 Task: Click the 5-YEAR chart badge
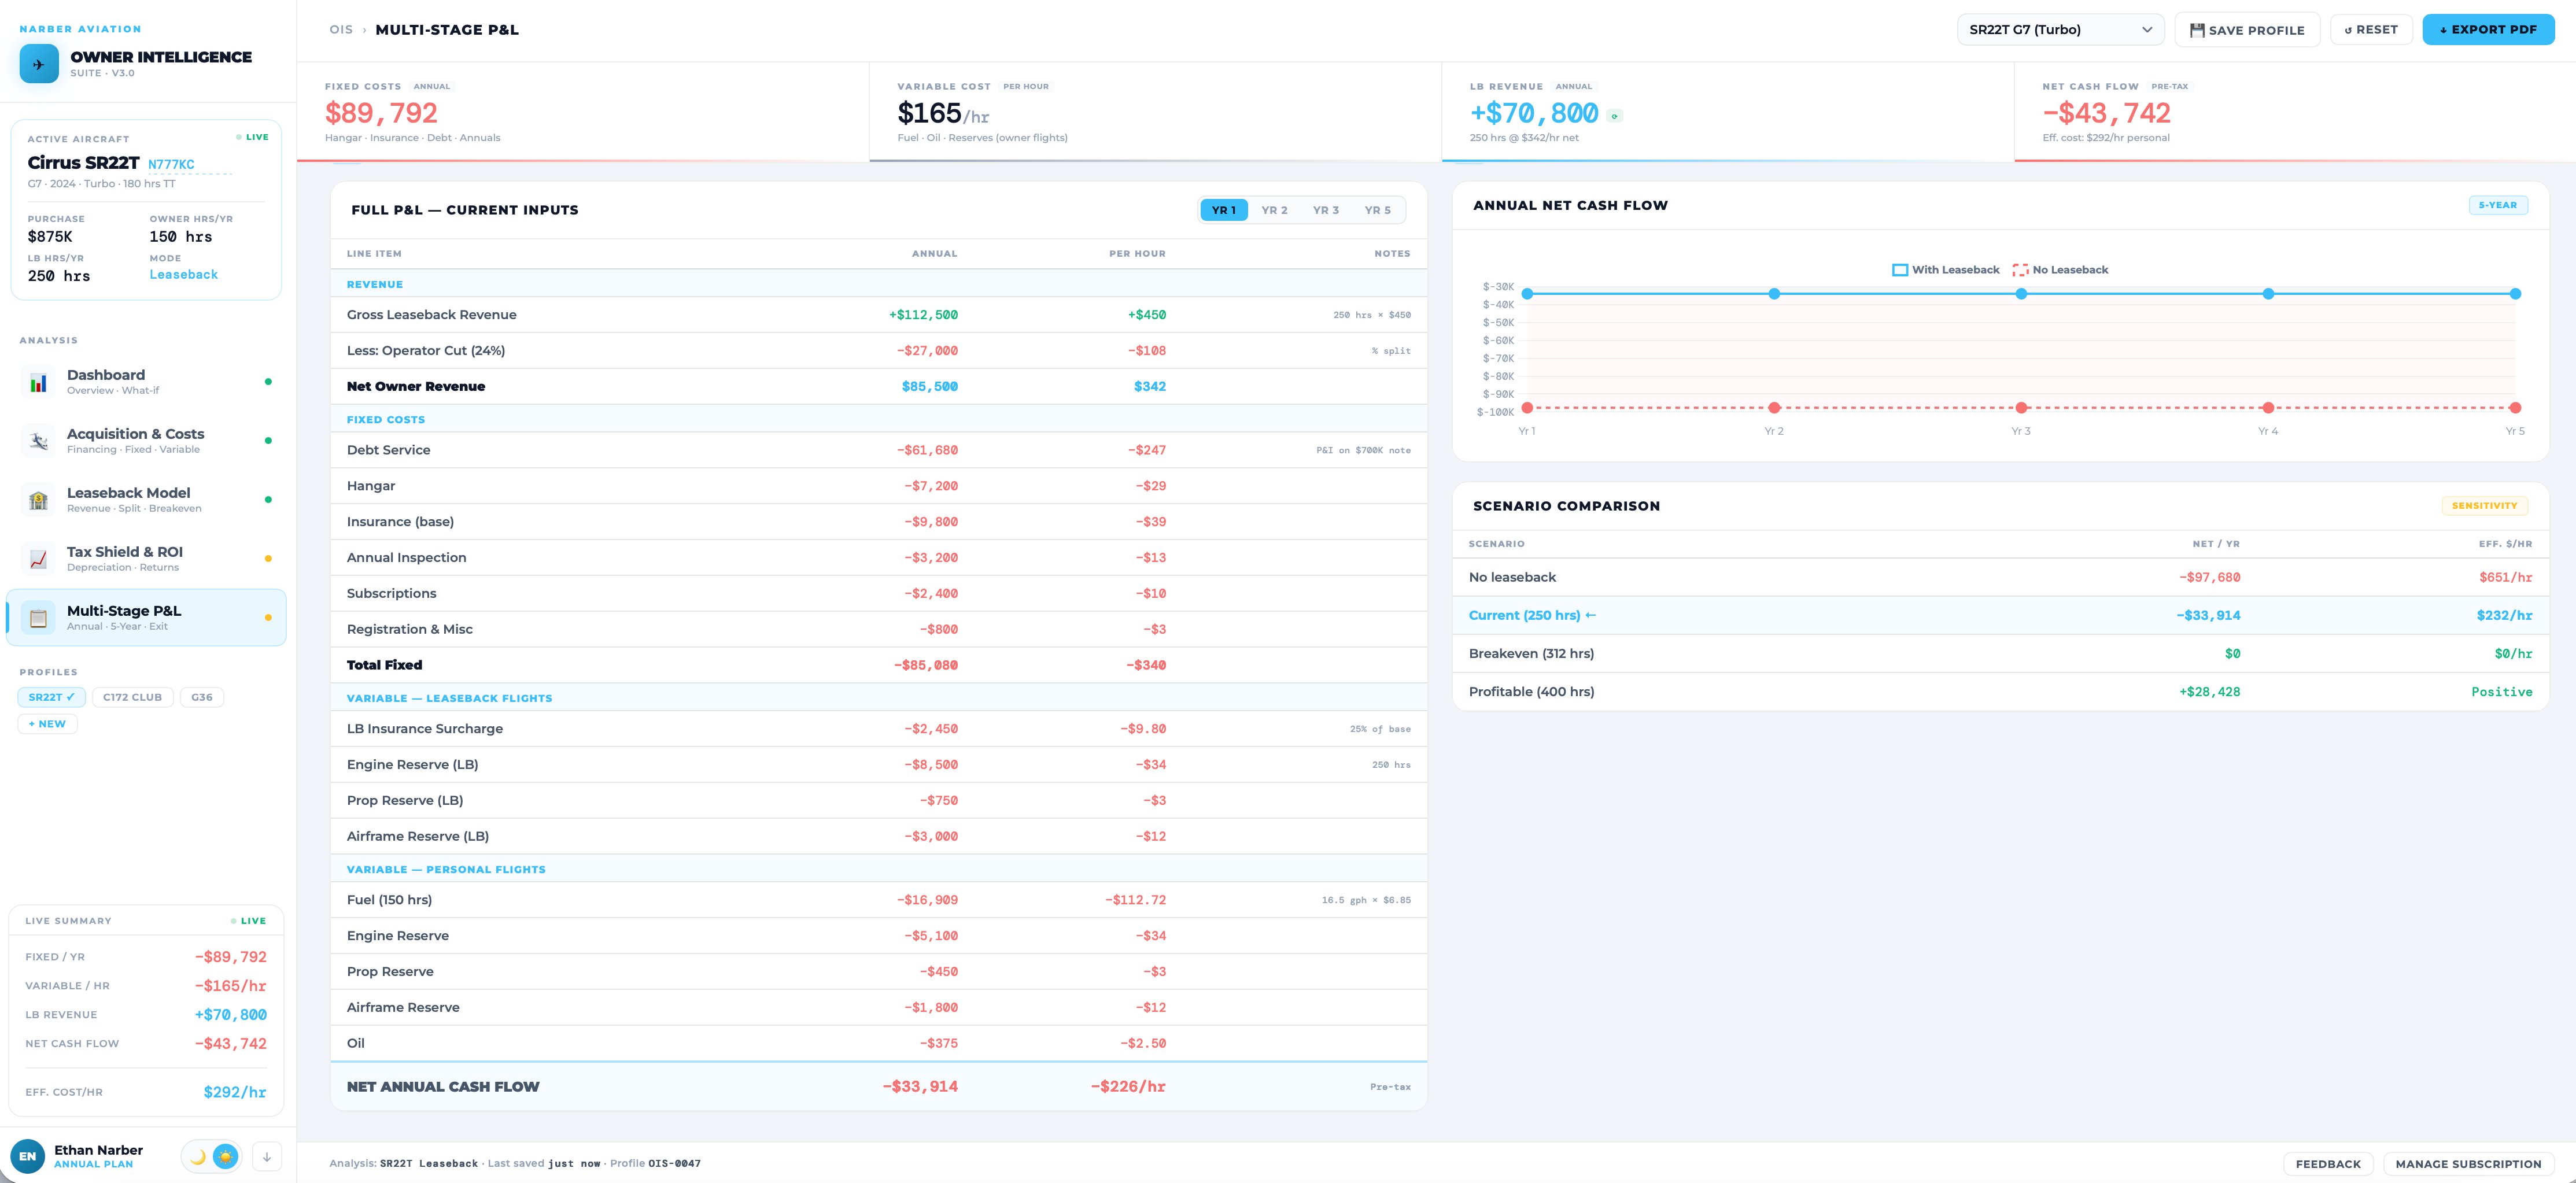[x=2497, y=205]
